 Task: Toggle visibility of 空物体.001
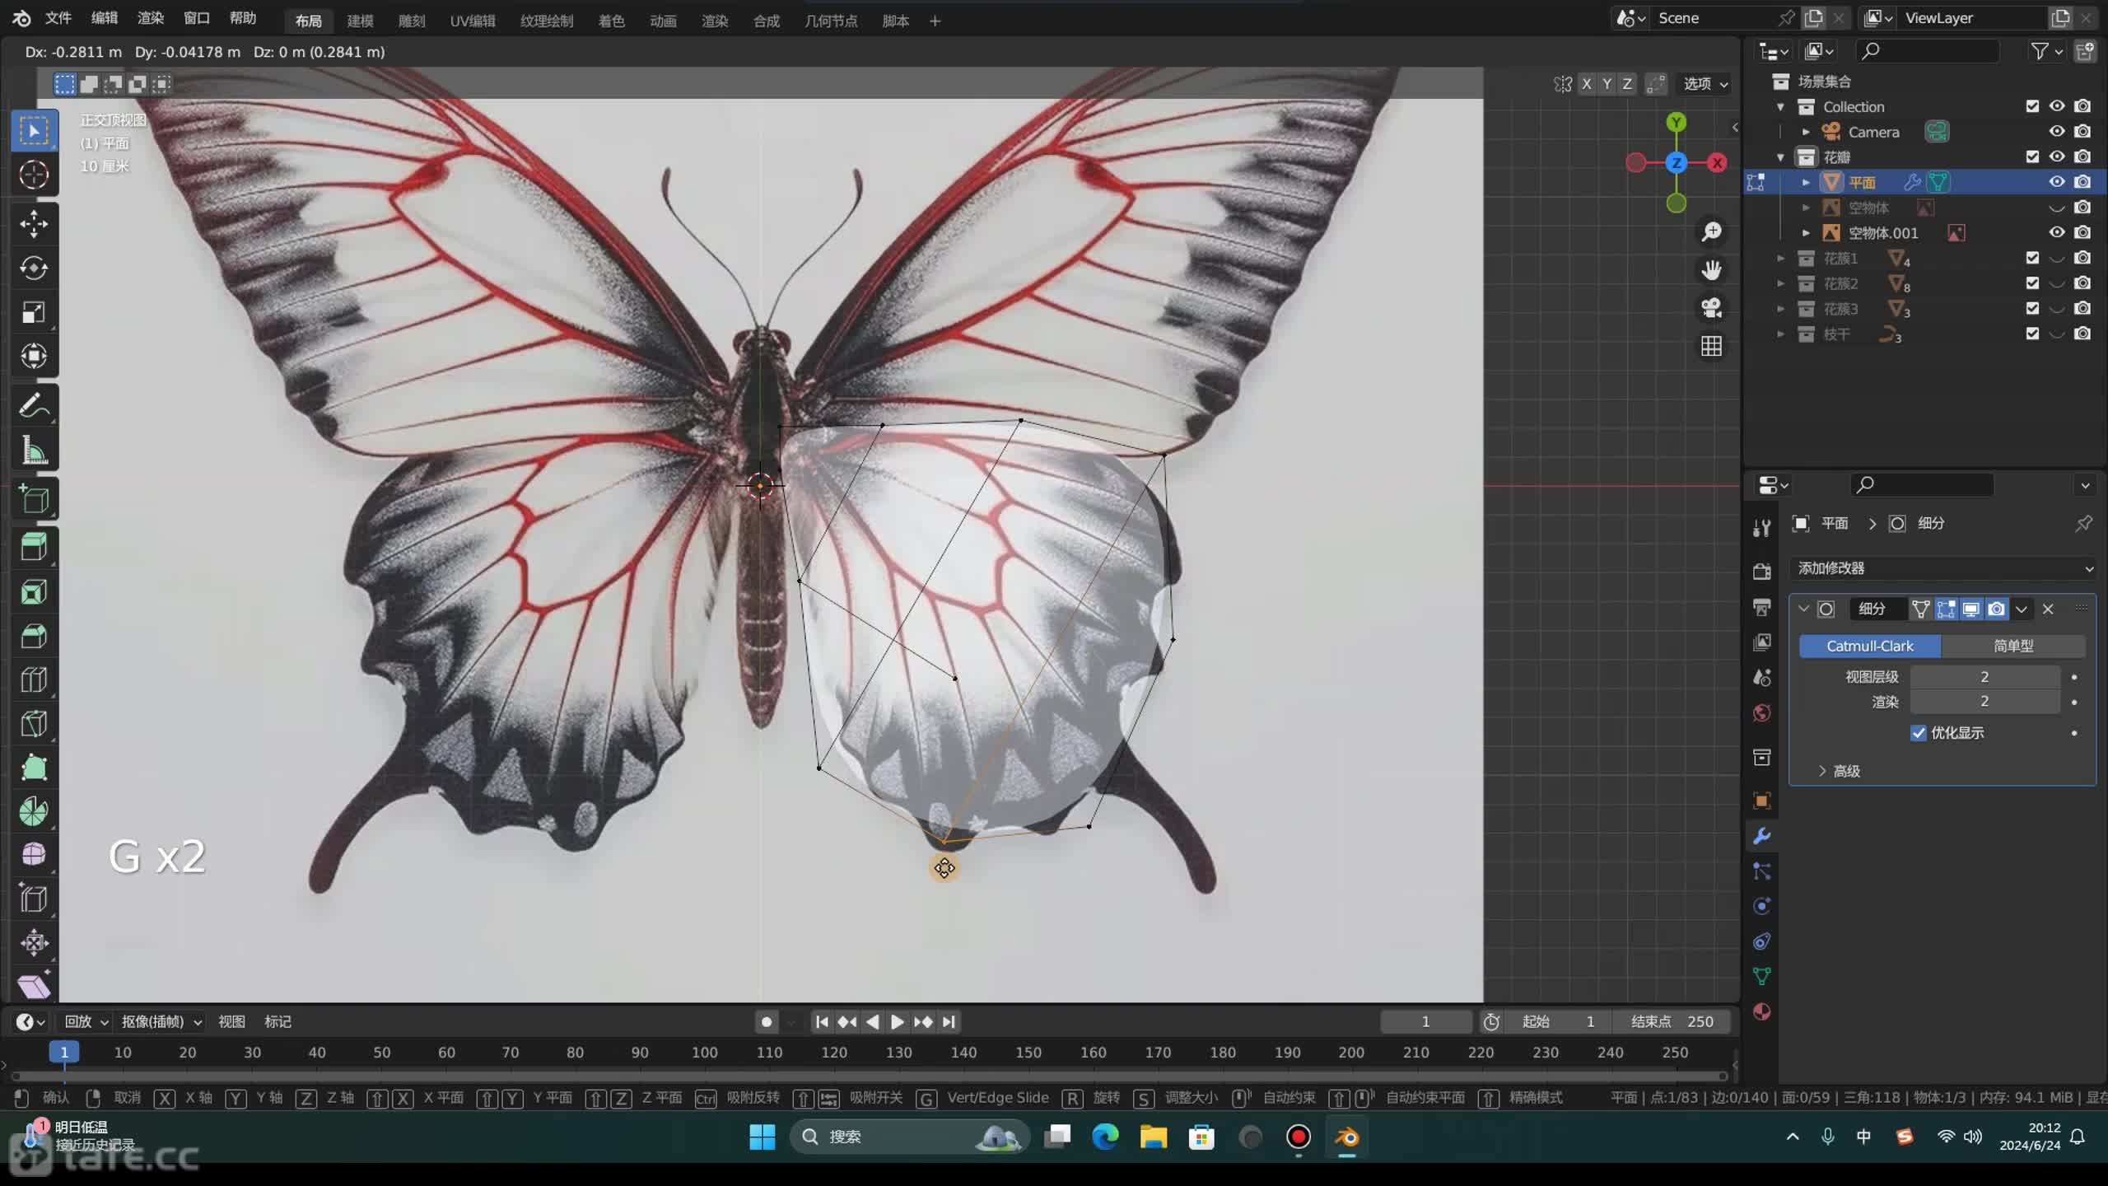tap(2056, 233)
